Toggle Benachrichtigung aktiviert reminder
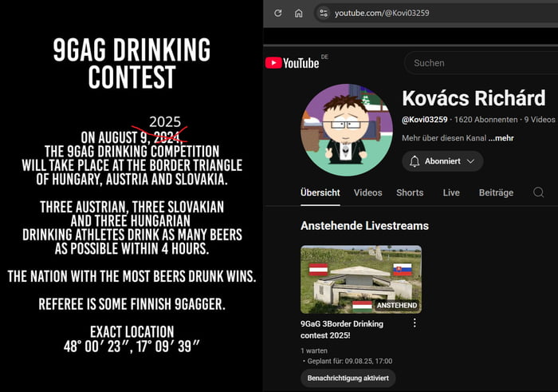Screen dimensions: 558x392 [348, 378]
